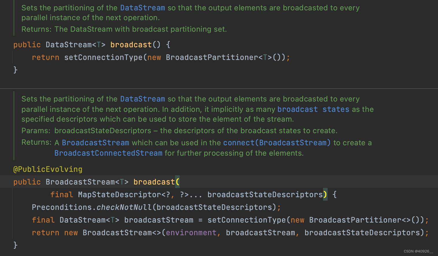Click BroadcastStream<T> return type of second method
This screenshot has width=438, height=256.
tap(87, 182)
